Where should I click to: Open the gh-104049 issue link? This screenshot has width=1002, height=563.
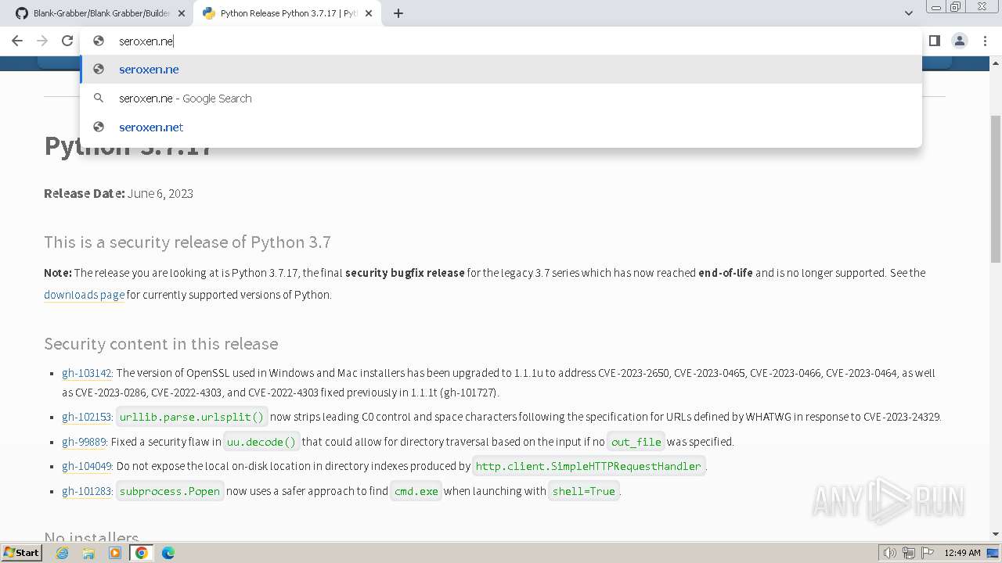coord(87,466)
